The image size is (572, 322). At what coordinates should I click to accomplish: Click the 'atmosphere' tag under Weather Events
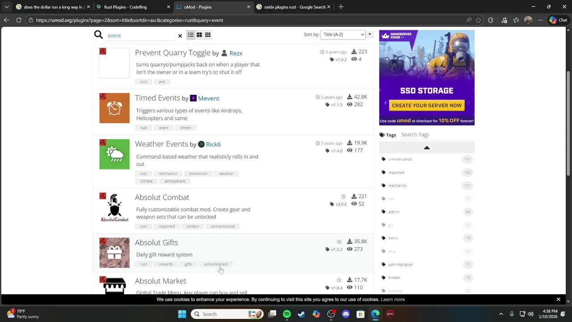pos(174,181)
